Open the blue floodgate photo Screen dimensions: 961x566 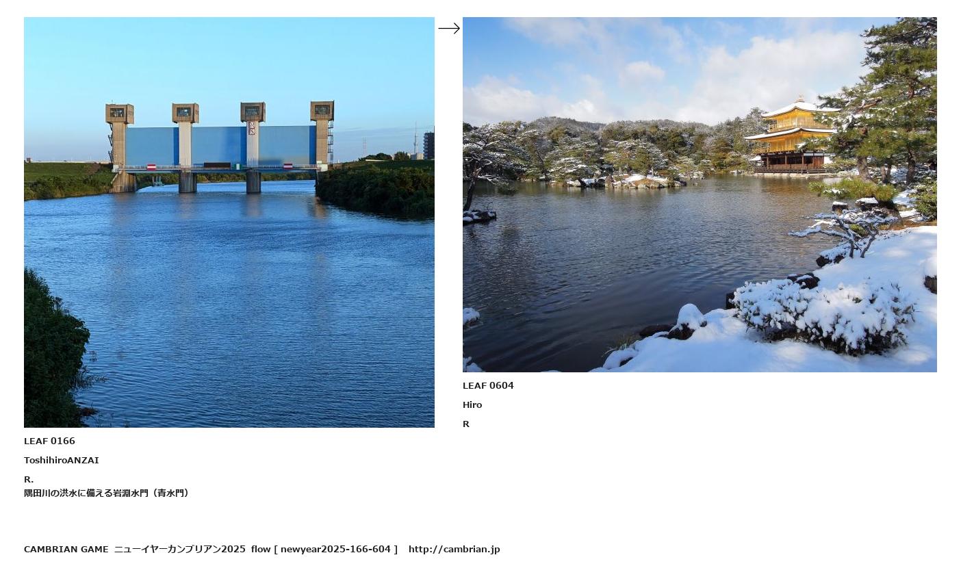[229, 222]
